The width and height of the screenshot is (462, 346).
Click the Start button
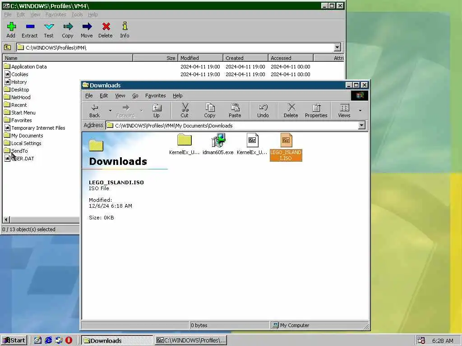click(14, 341)
